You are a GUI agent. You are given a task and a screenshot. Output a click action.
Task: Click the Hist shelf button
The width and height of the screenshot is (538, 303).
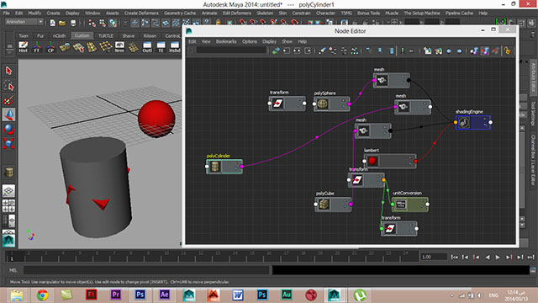tap(23, 47)
